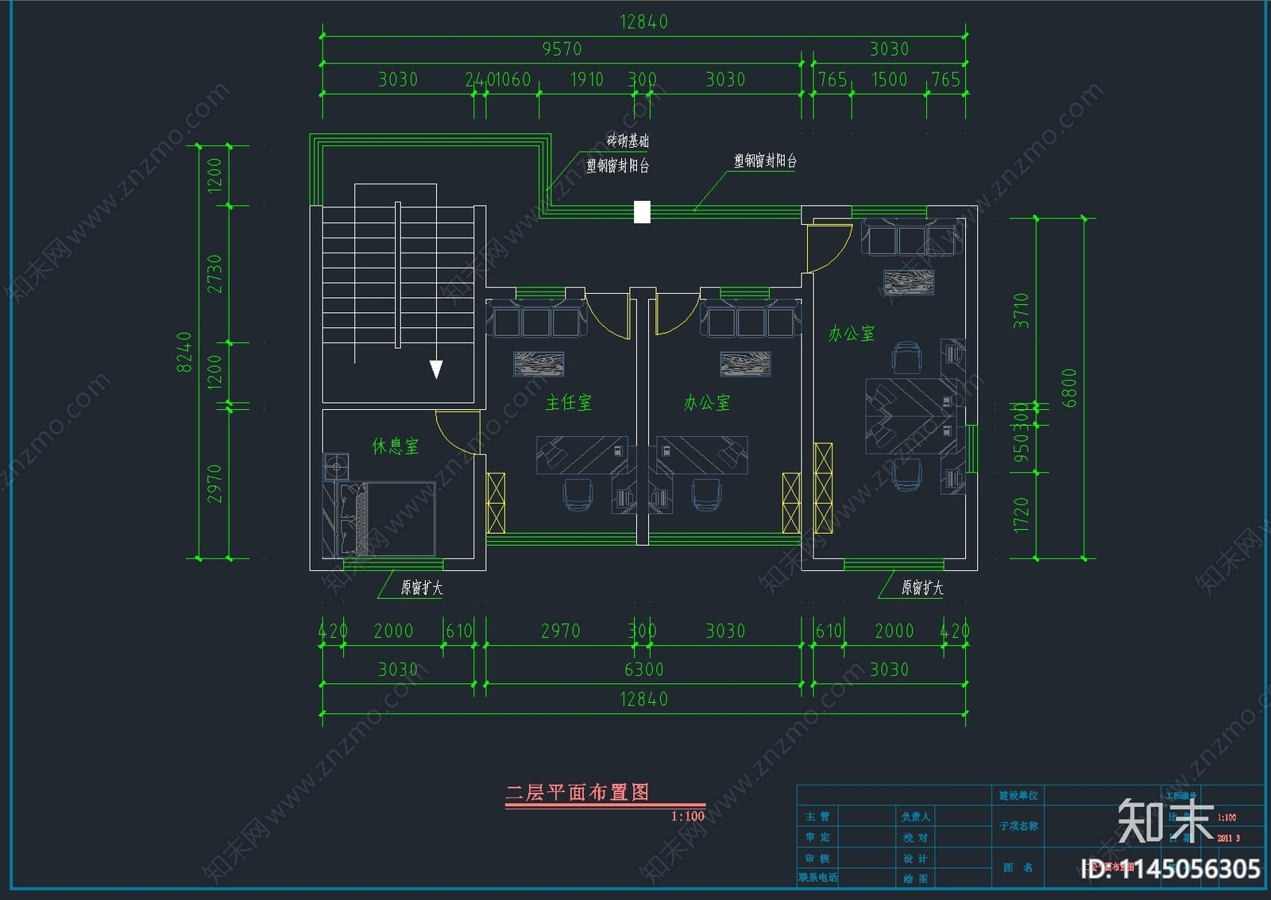This screenshot has width=1271, height=900.
Task: Select the 审定 title block cell
Action: [x=817, y=837]
